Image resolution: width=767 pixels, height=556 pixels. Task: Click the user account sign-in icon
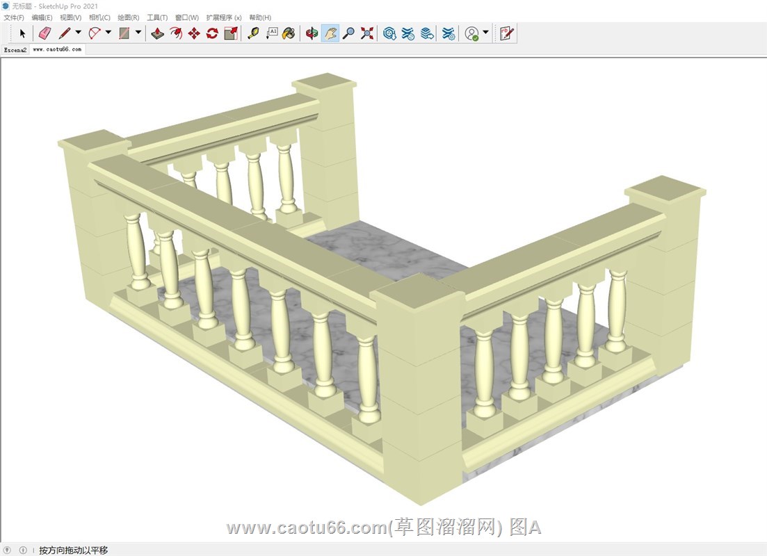coord(471,33)
